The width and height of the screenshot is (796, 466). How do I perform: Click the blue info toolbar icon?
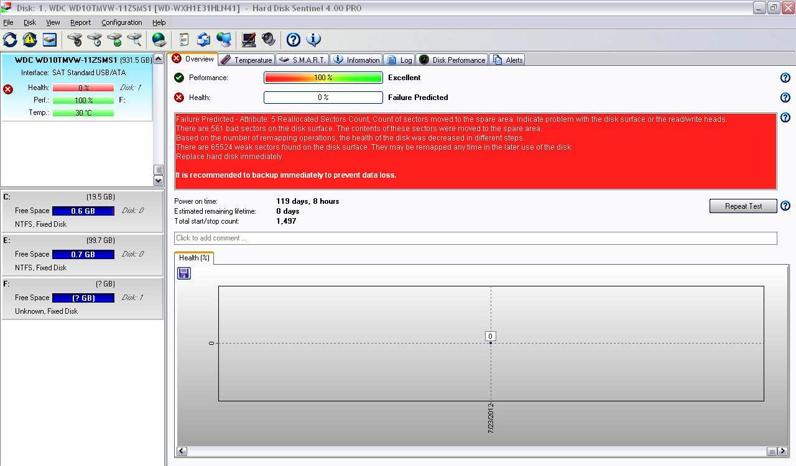pos(313,40)
